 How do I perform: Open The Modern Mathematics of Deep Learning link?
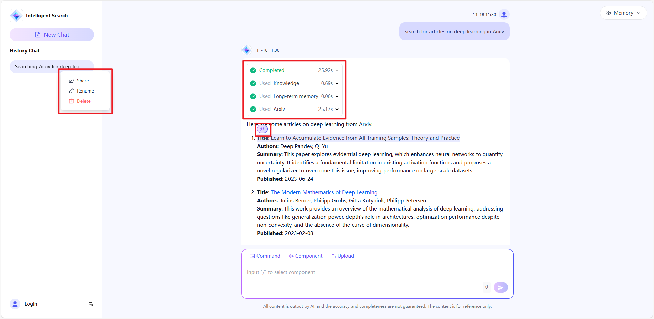coord(324,192)
